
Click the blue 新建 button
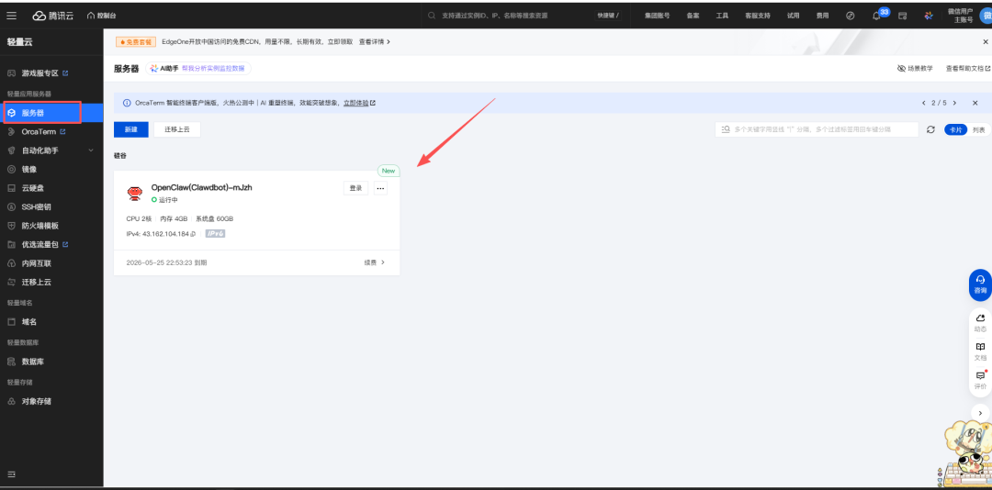pos(131,129)
